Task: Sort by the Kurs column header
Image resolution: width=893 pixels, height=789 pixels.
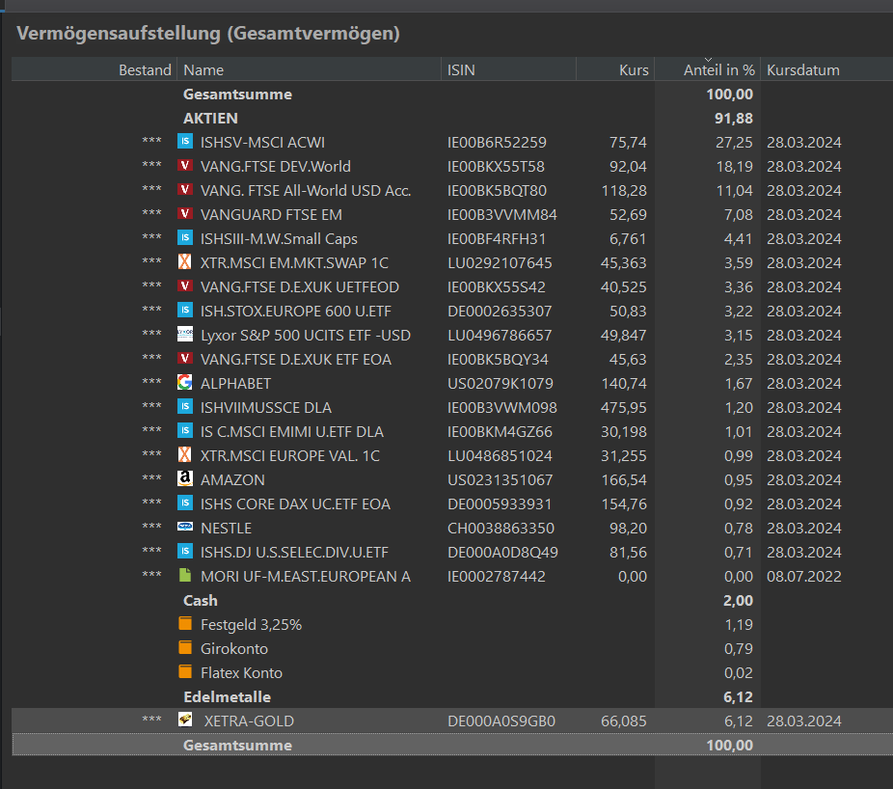Action: (615, 69)
